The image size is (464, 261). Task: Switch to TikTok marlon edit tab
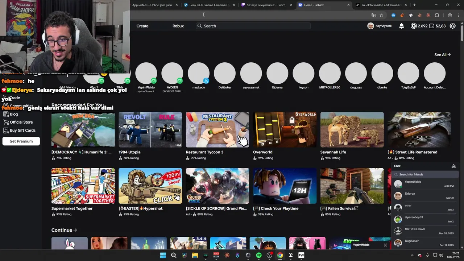point(381,5)
